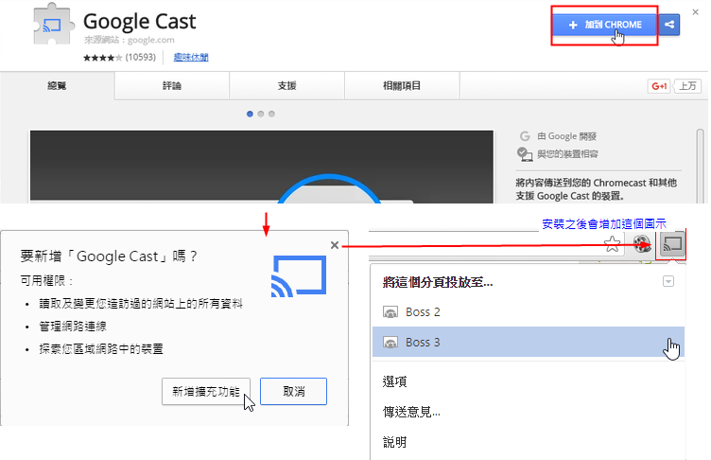Open the 趣味休閒 category link

click(191, 57)
